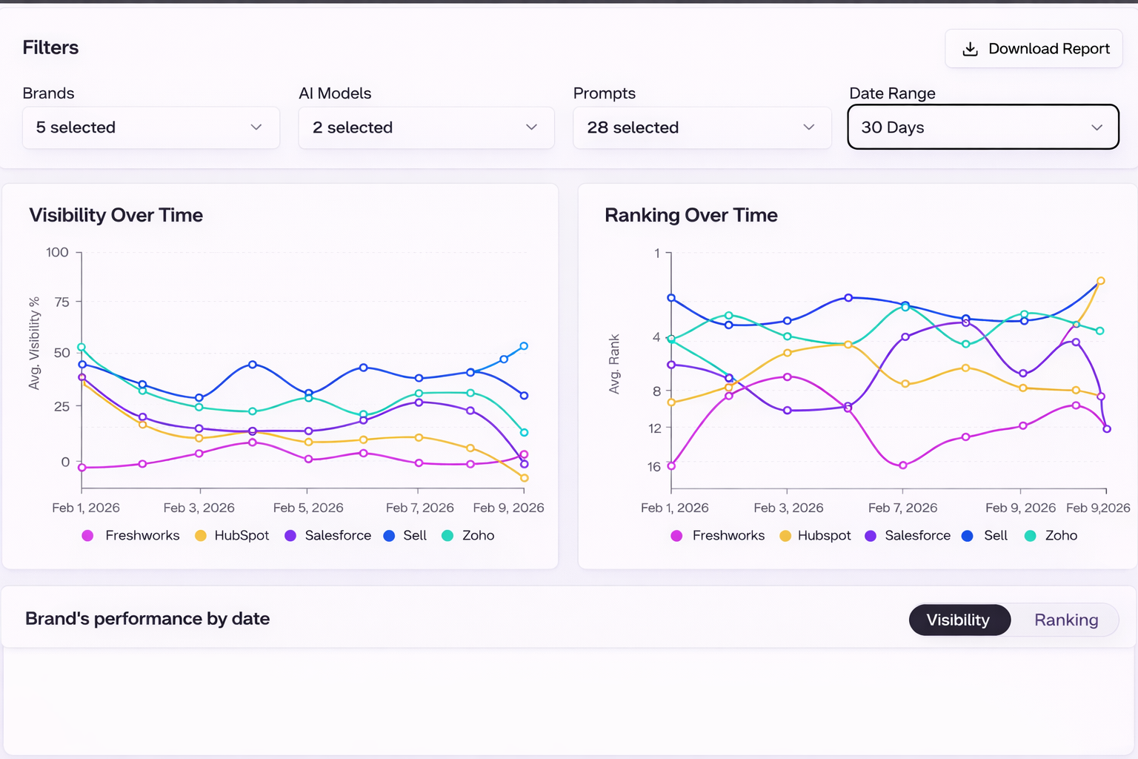Screen dimensions: 1138x759
Task: Click the chevron arrow in Brands filter
Action: [x=256, y=127]
